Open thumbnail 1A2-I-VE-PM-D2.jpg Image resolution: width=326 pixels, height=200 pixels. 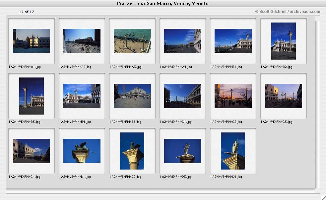(x=132, y=151)
